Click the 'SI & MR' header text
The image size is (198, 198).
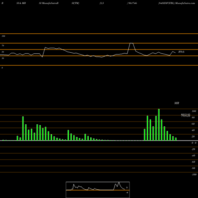click(21, 3)
